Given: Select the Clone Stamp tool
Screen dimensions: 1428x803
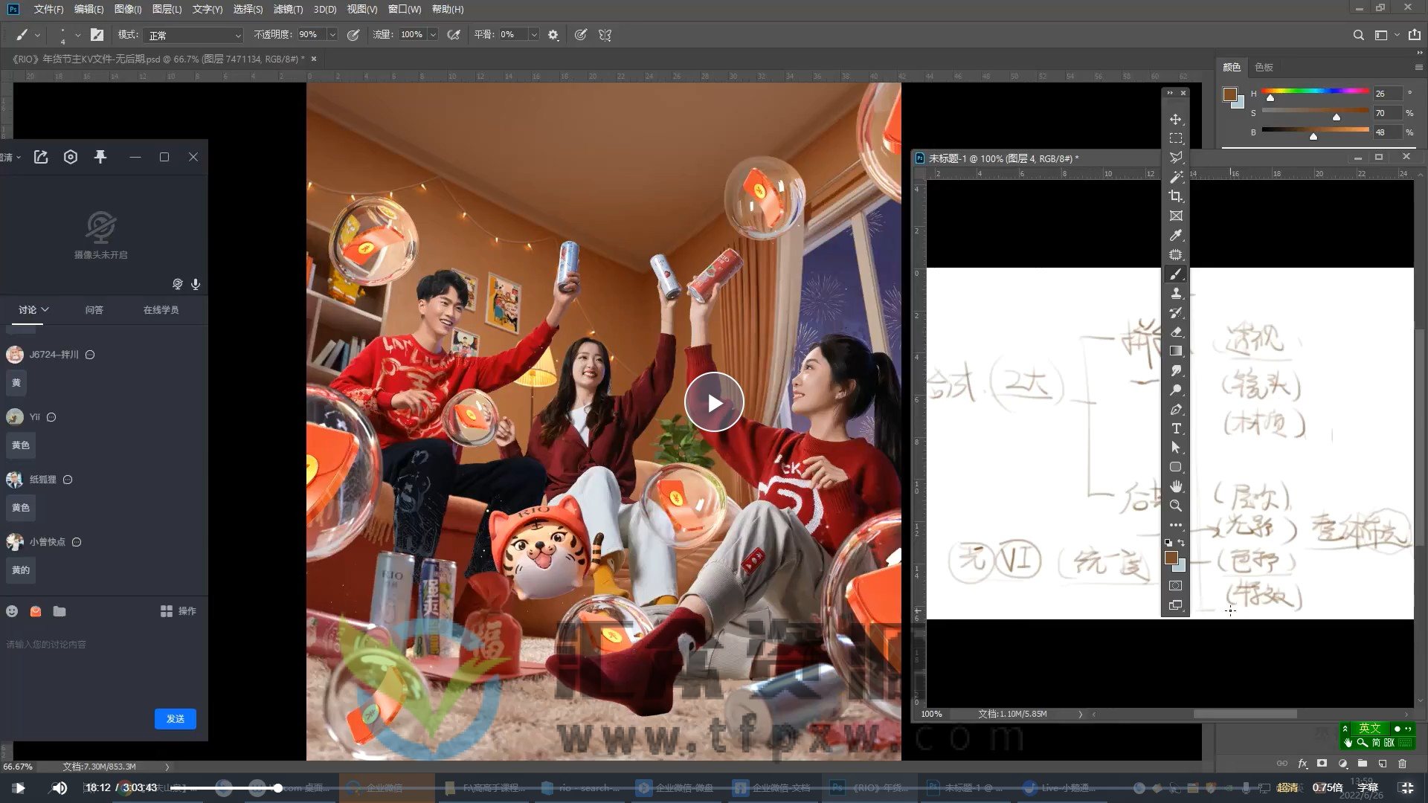Looking at the screenshot, I should tap(1175, 294).
